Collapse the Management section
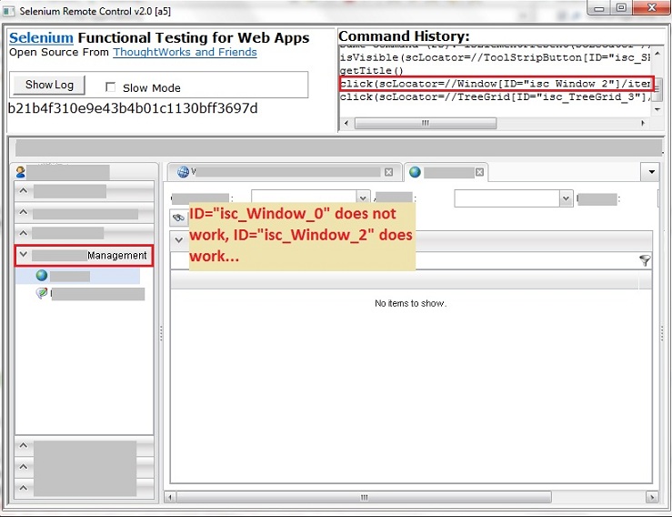The image size is (672, 517). pos(24,256)
